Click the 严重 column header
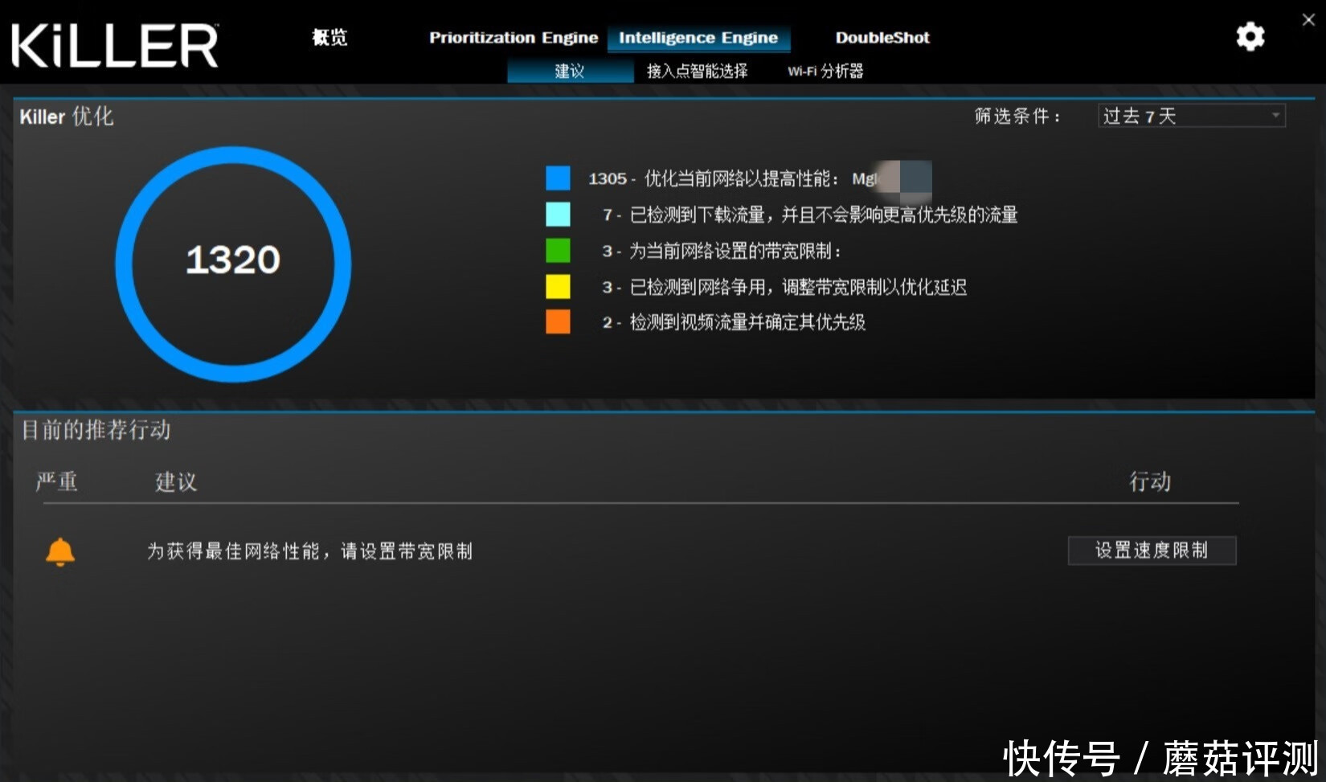 click(56, 481)
